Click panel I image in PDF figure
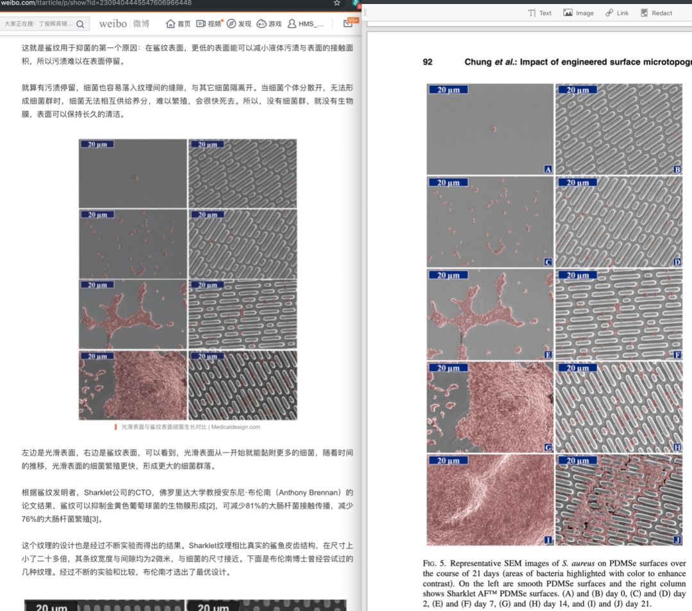692x611 pixels. point(490,500)
